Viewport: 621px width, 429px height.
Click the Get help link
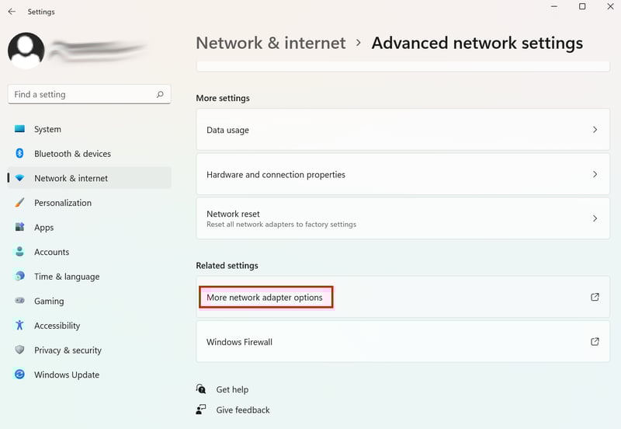click(x=232, y=389)
